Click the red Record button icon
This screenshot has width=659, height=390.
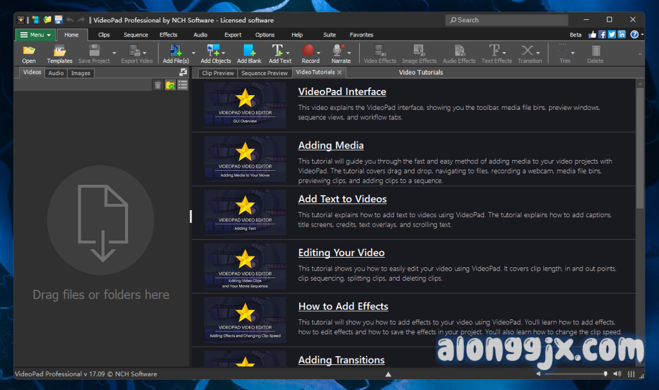click(x=310, y=51)
